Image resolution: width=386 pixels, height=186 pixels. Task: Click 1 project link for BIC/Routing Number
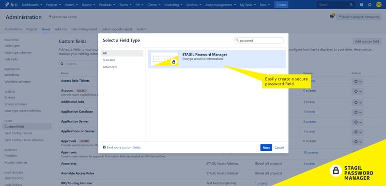click(261, 183)
